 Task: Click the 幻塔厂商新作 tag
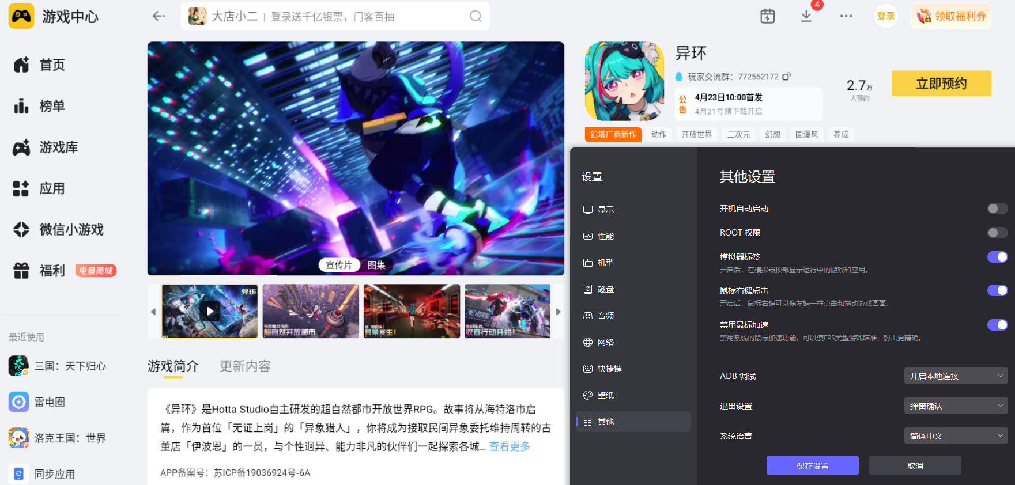[613, 134]
